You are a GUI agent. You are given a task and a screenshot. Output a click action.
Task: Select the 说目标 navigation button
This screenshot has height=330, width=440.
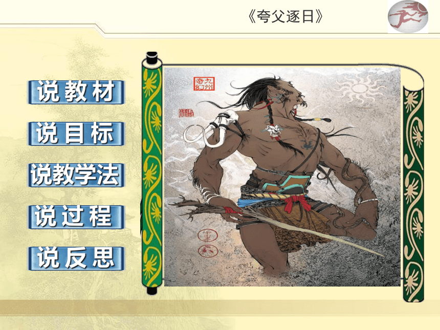(76, 134)
